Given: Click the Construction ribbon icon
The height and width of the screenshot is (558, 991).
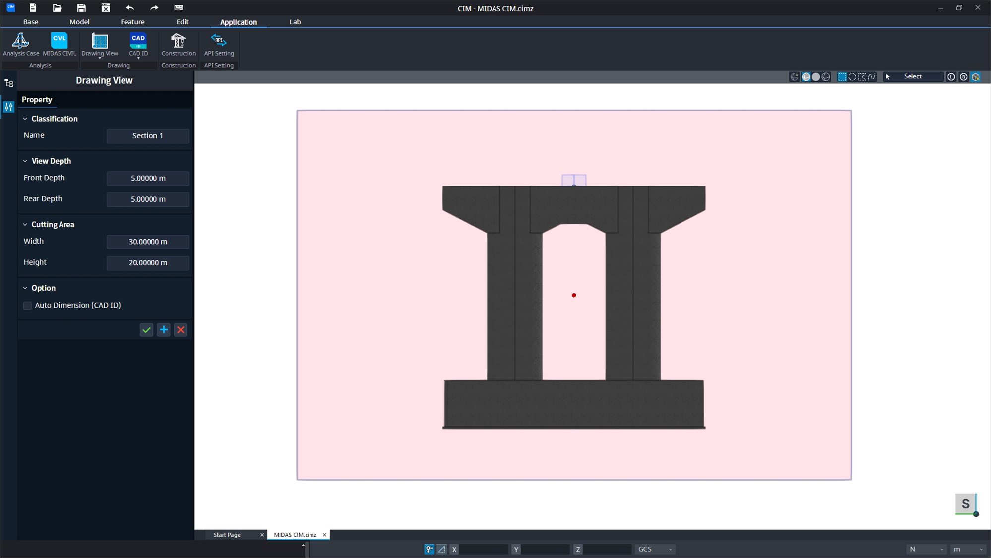Looking at the screenshot, I should click(x=179, y=44).
